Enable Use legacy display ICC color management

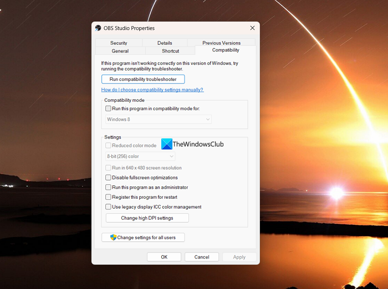tap(108, 207)
